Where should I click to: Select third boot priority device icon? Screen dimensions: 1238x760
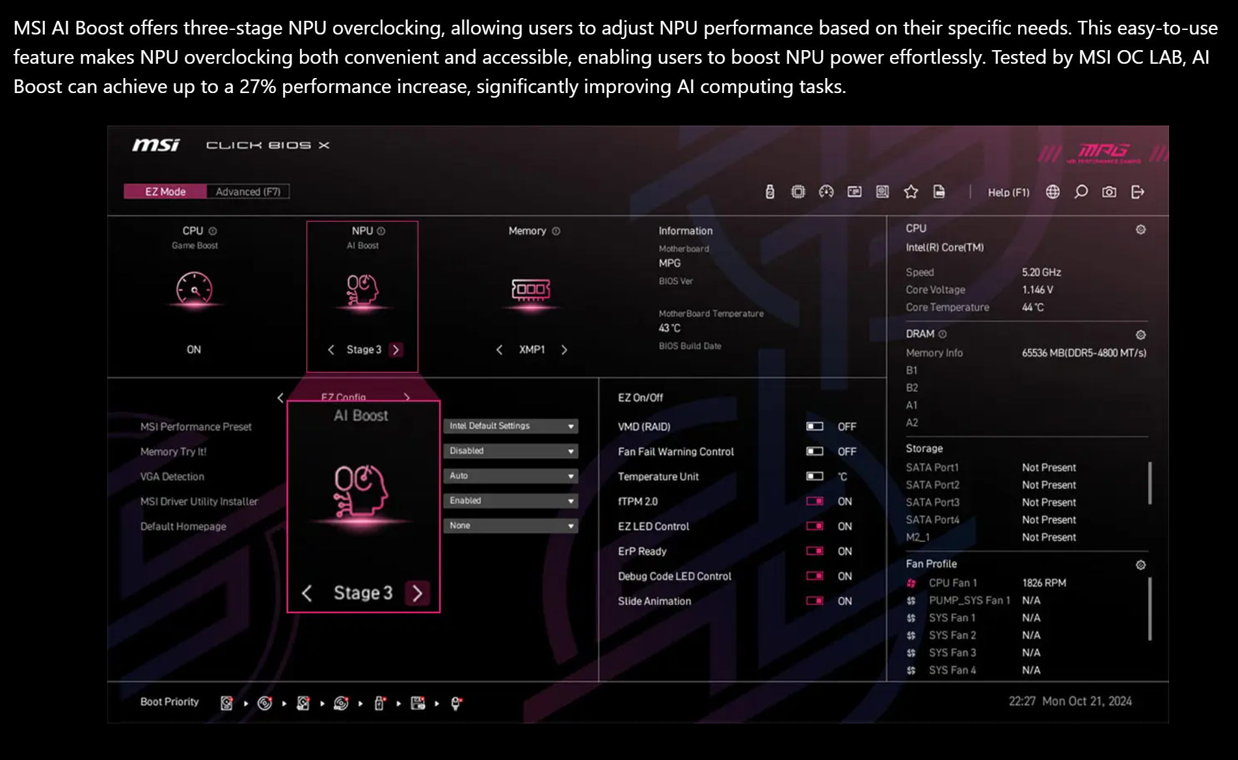click(x=303, y=703)
